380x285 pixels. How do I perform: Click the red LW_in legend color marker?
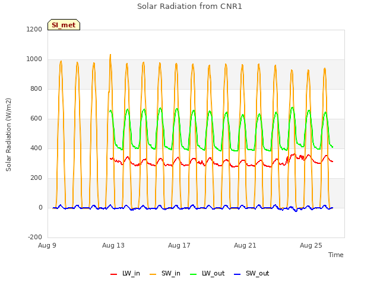(x=113, y=274)
